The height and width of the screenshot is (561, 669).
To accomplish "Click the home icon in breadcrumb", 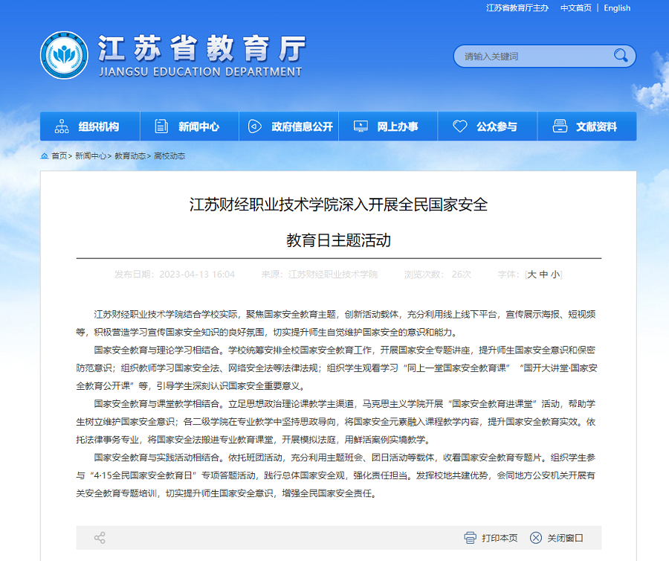I will [x=45, y=156].
